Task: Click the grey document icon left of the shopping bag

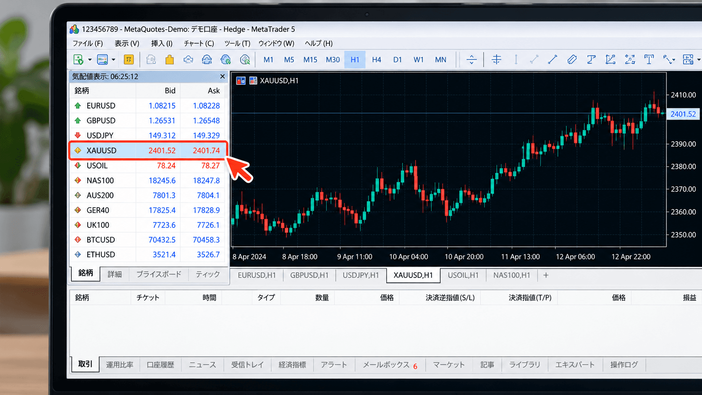Action: pos(151,60)
